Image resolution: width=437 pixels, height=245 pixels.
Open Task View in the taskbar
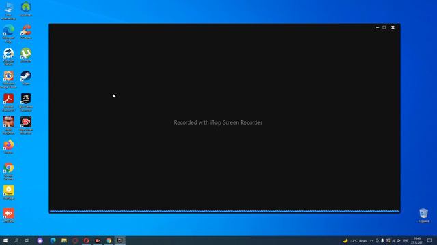pos(27,240)
